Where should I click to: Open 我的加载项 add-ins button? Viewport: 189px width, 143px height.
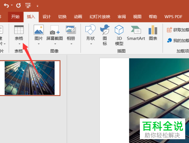point(178,40)
